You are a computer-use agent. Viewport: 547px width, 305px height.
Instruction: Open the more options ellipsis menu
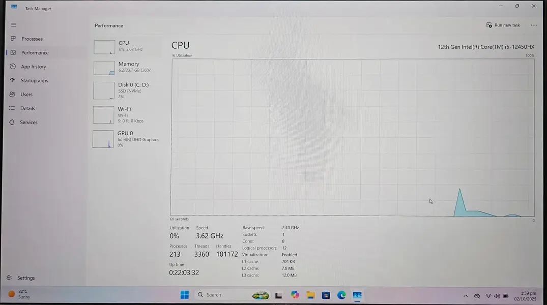pyautogui.click(x=534, y=25)
